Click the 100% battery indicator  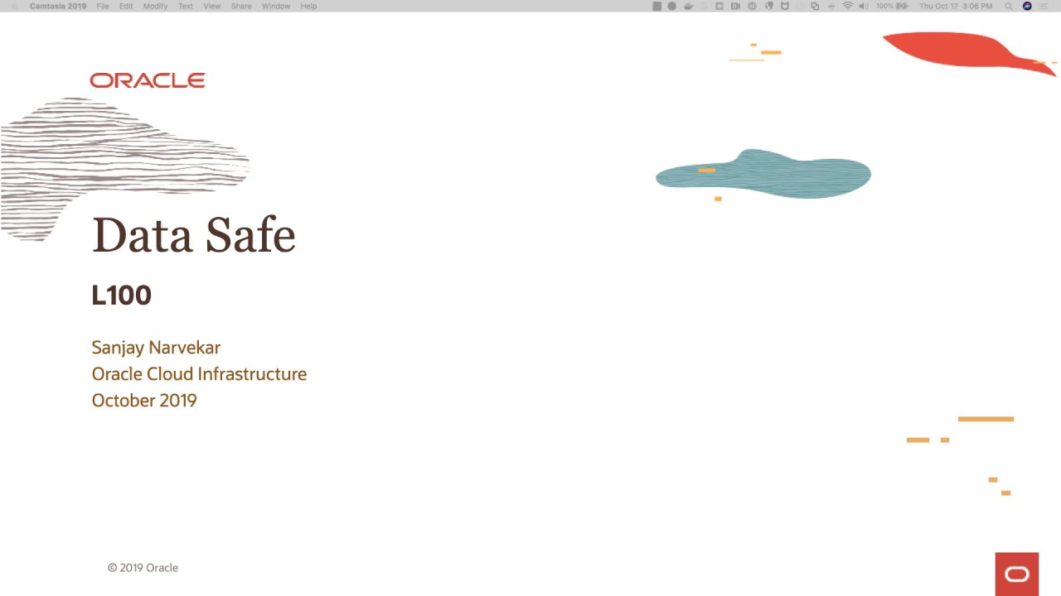tap(893, 6)
